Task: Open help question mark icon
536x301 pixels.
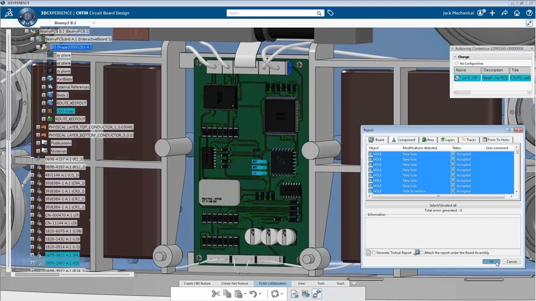Action: [x=529, y=13]
